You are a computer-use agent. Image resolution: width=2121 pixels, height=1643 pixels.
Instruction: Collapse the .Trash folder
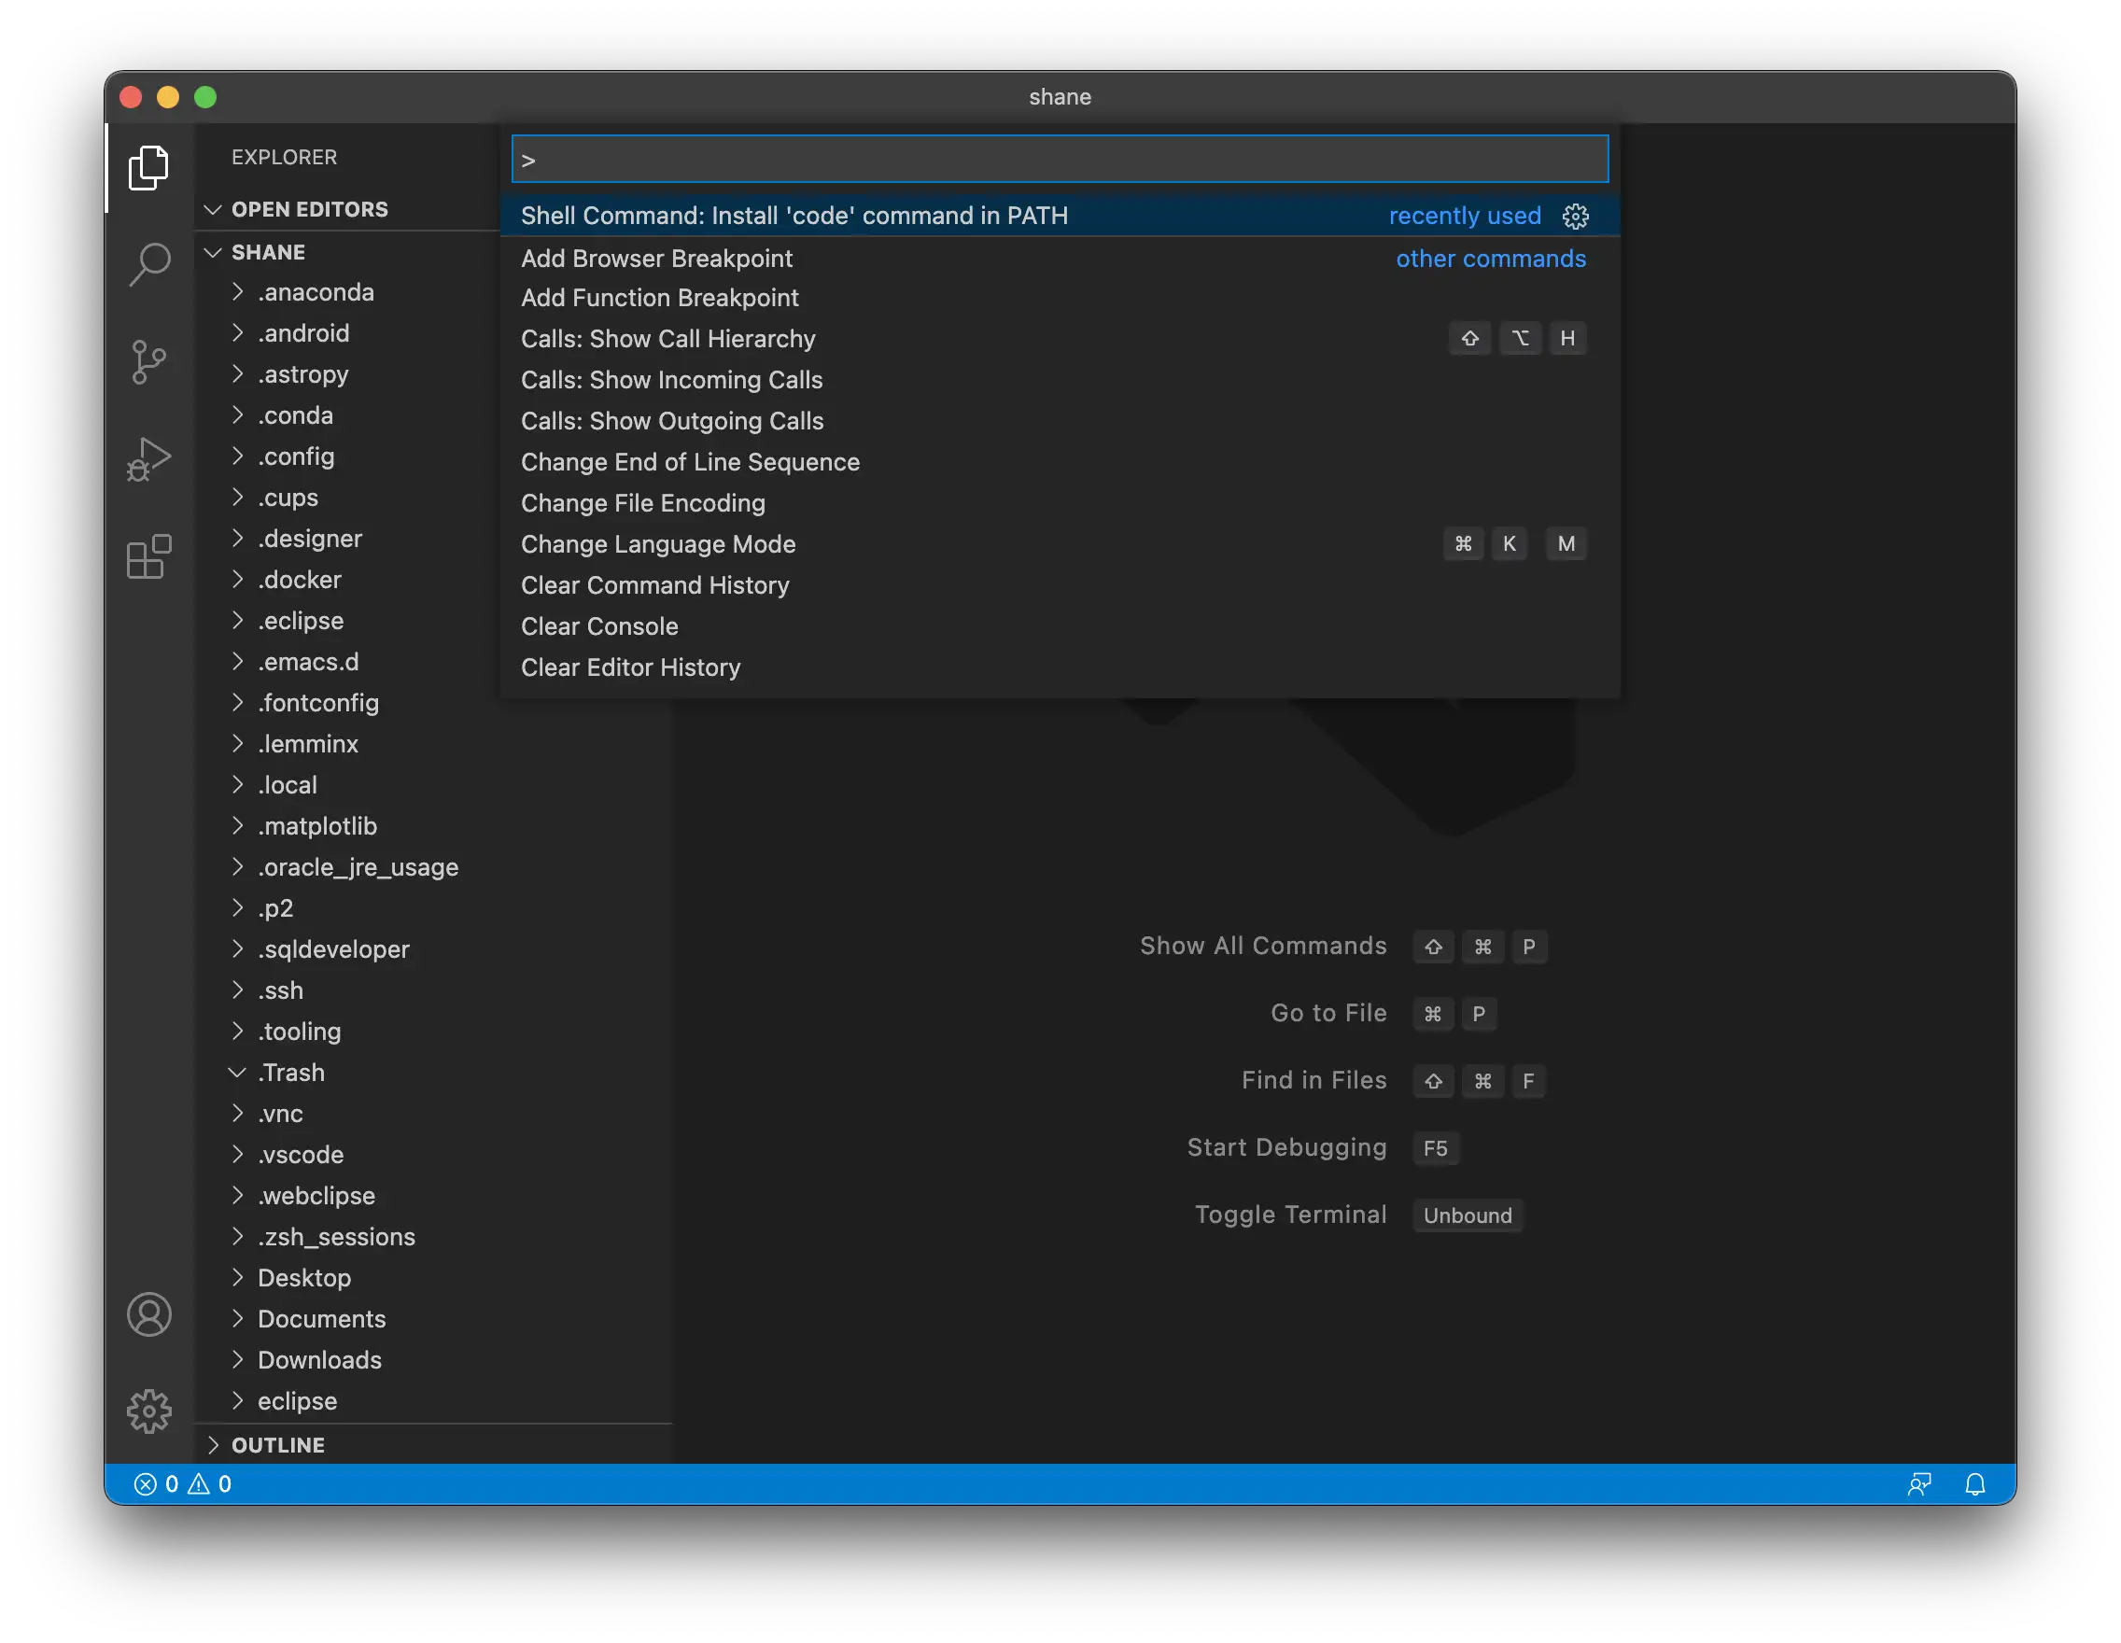point(237,1072)
